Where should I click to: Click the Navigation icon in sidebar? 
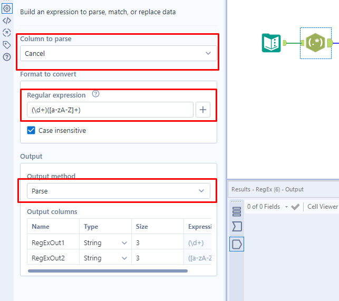[7, 33]
